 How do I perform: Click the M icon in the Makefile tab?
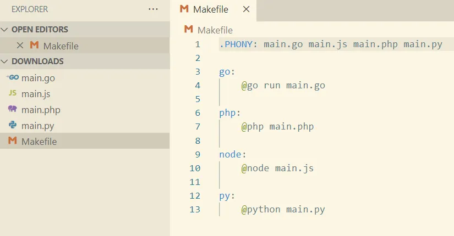point(184,9)
